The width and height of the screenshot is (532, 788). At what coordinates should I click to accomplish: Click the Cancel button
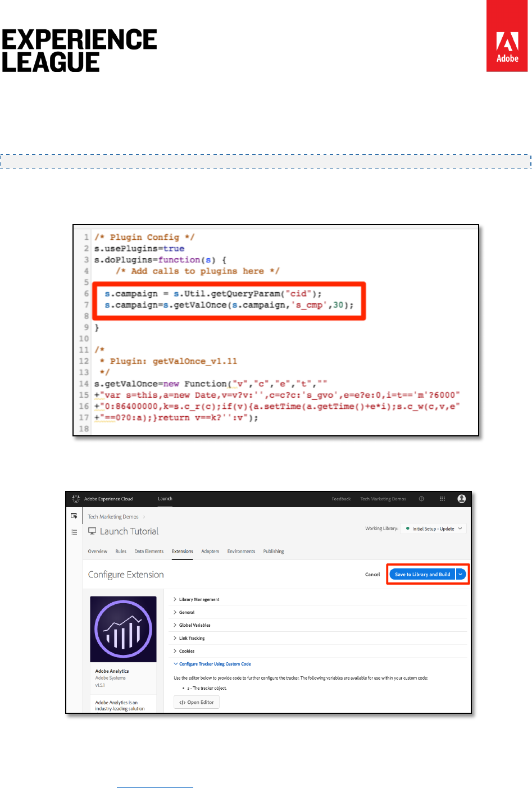pyautogui.click(x=372, y=575)
